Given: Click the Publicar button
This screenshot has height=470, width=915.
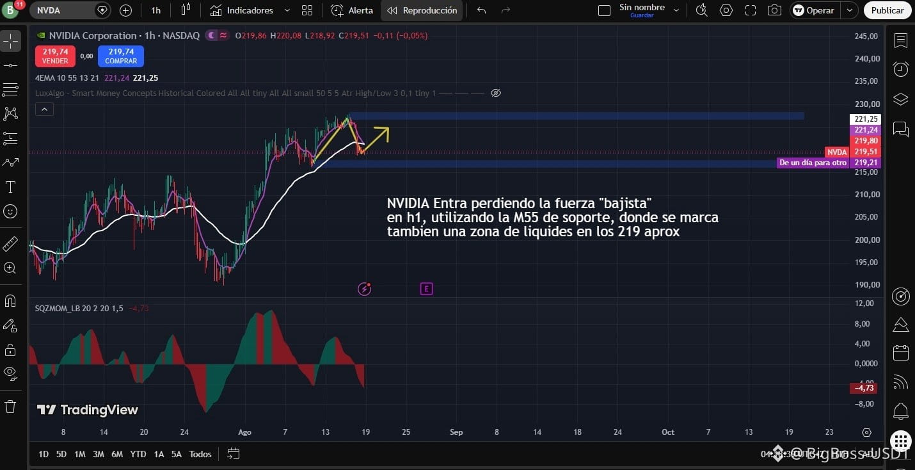Looking at the screenshot, I should click(887, 10).
